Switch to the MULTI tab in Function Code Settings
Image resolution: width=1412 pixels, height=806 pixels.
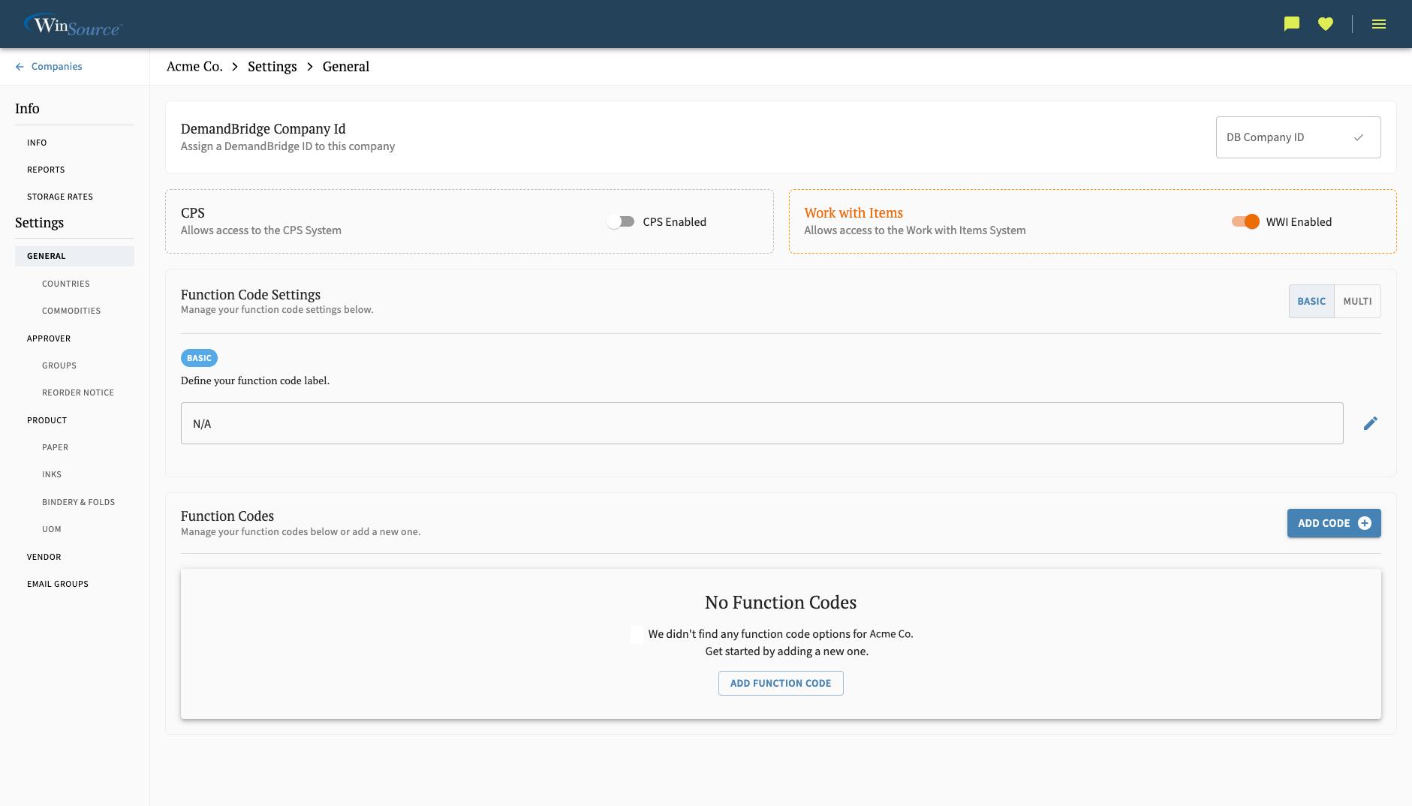tap(1357, 301)
